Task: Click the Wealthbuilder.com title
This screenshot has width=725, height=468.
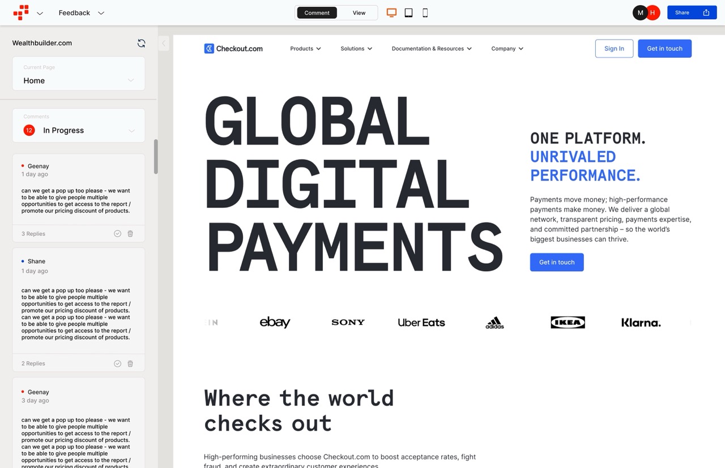Action: [42, 43]
